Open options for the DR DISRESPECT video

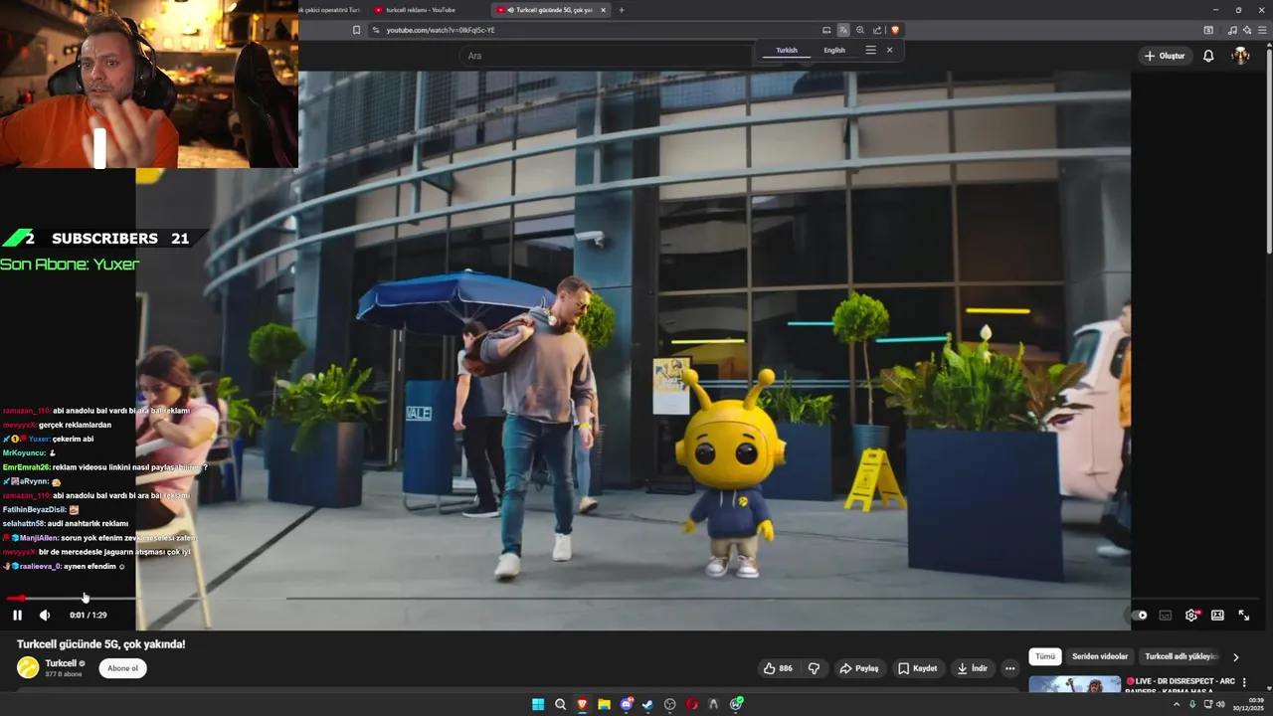coord(1244,682)
